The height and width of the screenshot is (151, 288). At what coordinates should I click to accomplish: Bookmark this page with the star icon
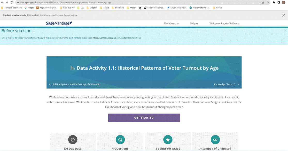pos(268,2)
